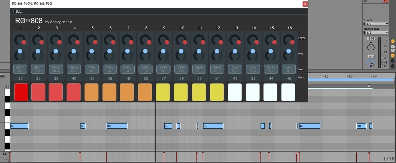Viewport: 396px width, 163px height.
Task: Toggle the yellow I-O section button
Action: pyautogui.click(x=393, y=41)
